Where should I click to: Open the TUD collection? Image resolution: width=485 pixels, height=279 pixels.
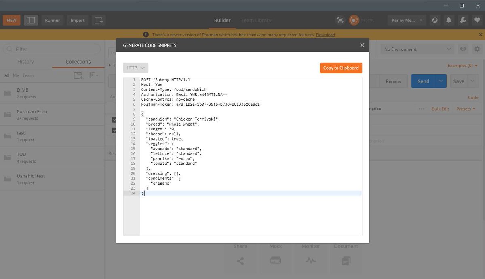[53, 158]
